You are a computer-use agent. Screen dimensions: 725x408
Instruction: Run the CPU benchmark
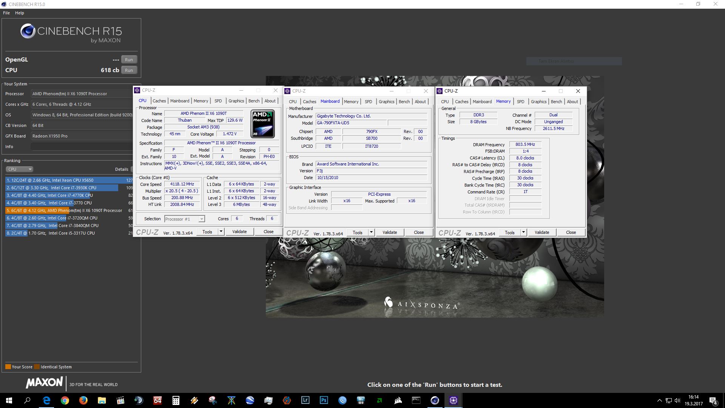129,70
